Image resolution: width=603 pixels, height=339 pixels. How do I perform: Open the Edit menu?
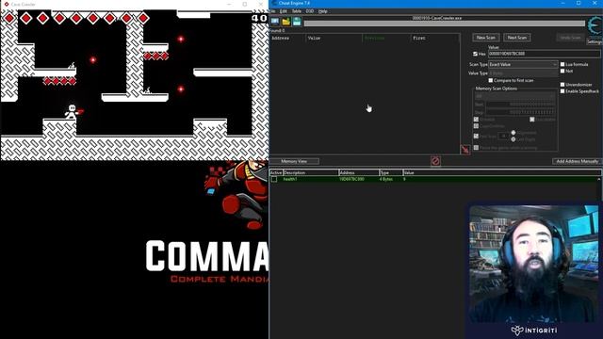[x=284, y=11]
